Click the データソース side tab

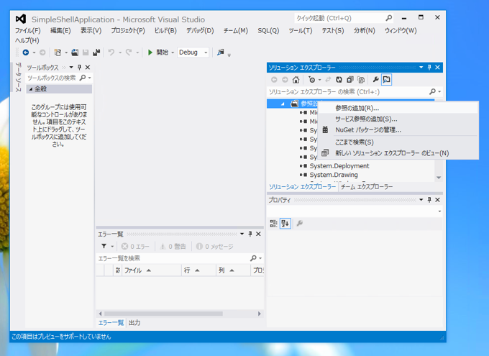click(x=18, y=77)
